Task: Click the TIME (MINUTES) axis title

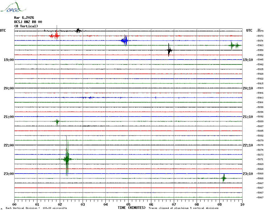Action: pyautogui.click(x=132, y=208)
